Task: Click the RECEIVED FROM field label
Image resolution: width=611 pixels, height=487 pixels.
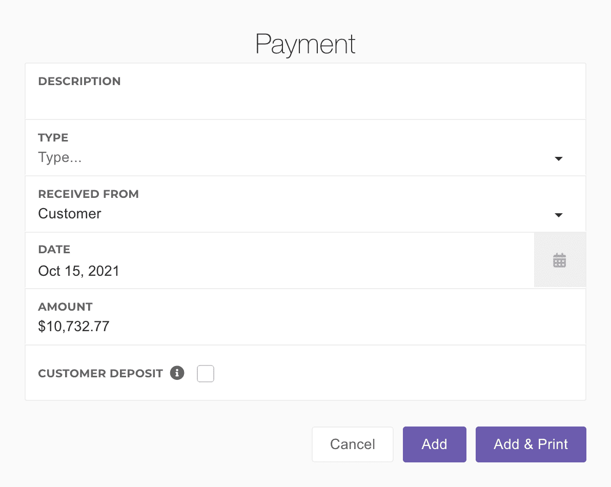Action: 88,194
